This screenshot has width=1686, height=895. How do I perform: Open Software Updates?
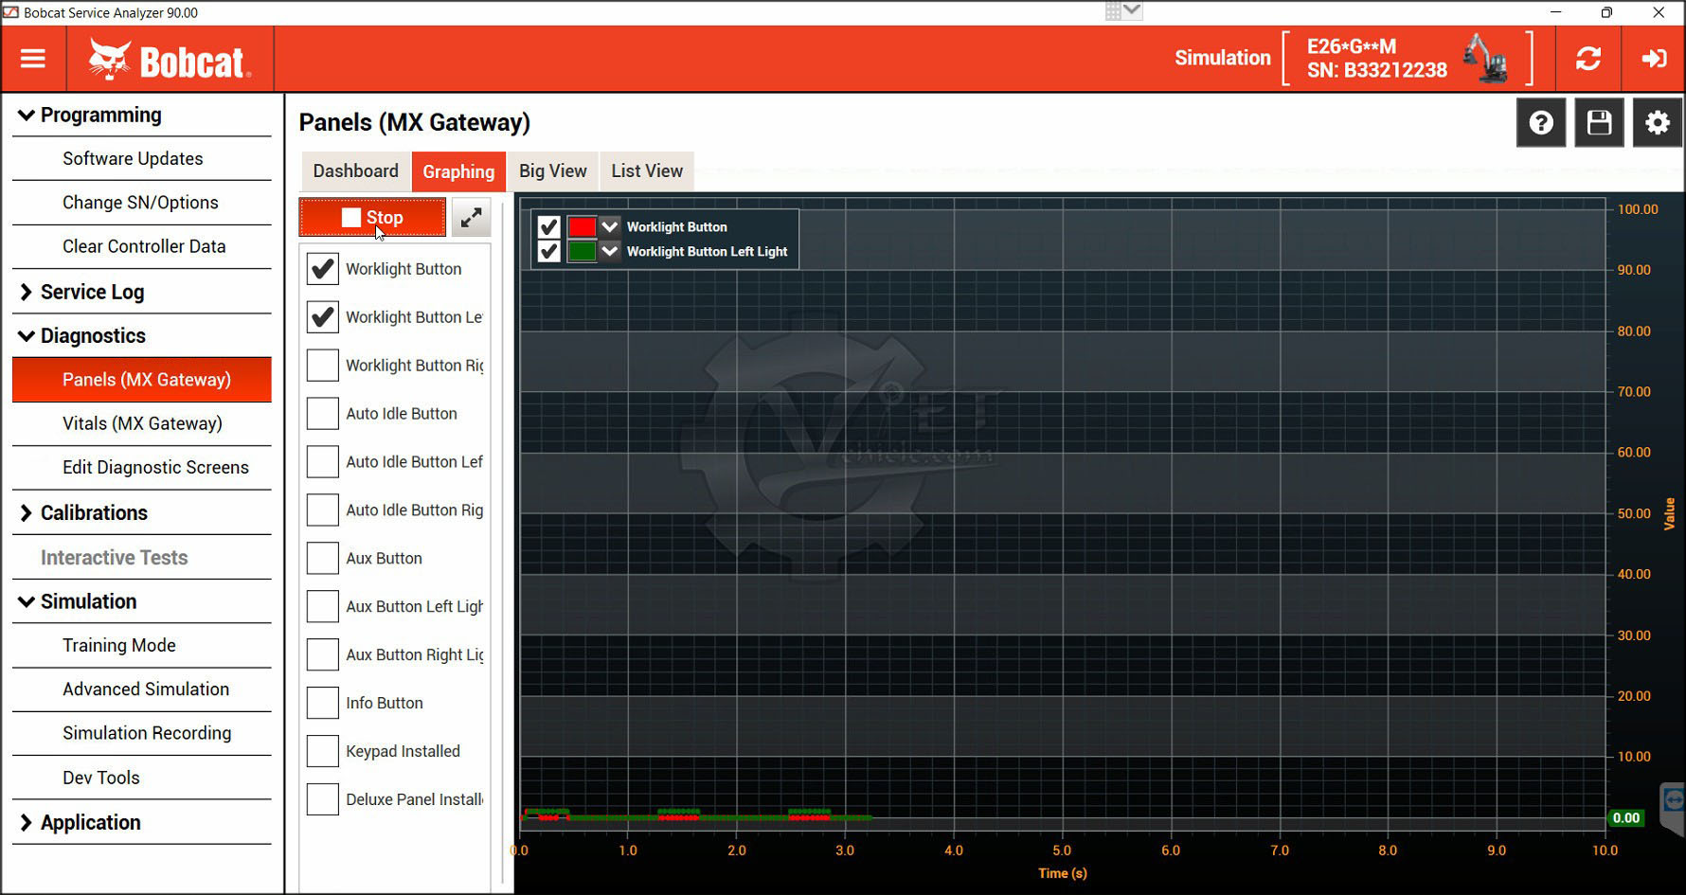(142, 159)
